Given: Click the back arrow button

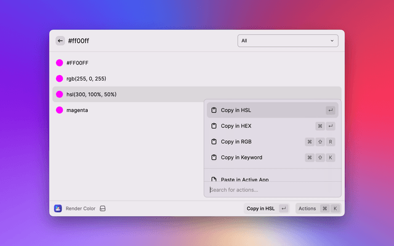Looking at the screenshot, I should coord(60,41).
